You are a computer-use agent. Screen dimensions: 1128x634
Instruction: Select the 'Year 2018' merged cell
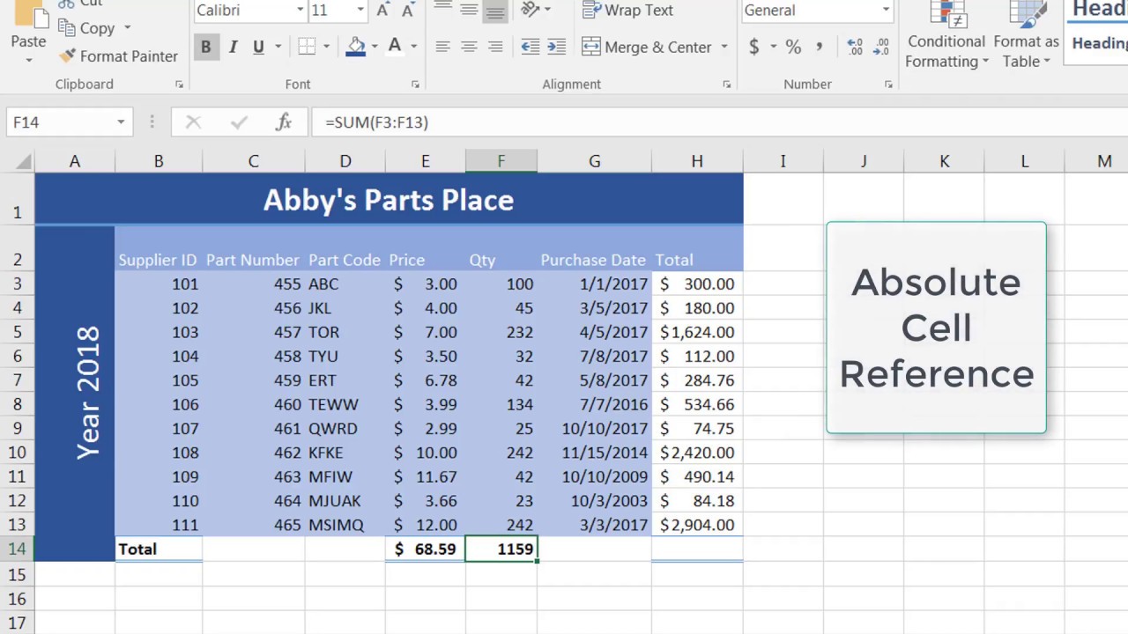(x=75, y=393)
